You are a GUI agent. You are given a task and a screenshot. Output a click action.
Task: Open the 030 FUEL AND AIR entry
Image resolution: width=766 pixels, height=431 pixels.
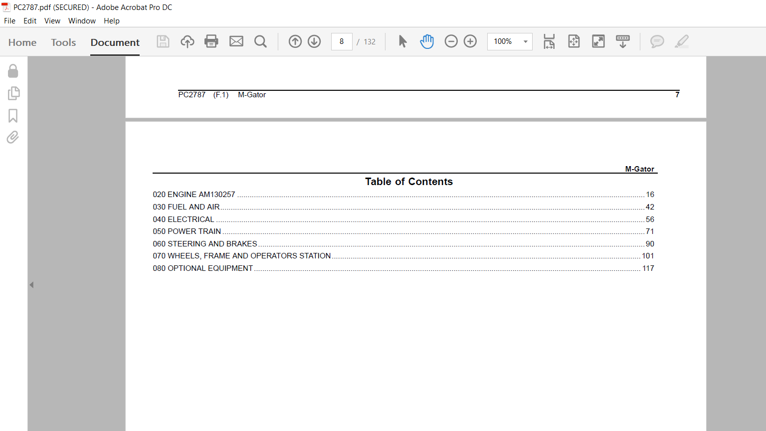pos(403,207)
